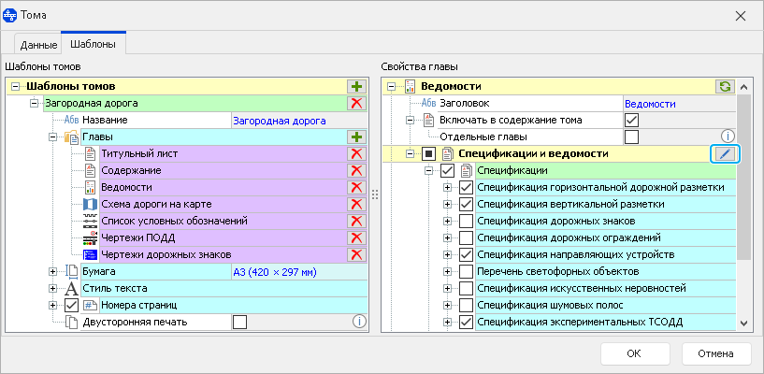
Task: Check Спецификация дорожных знаков checkbox
Action: [x=466, y=221]
